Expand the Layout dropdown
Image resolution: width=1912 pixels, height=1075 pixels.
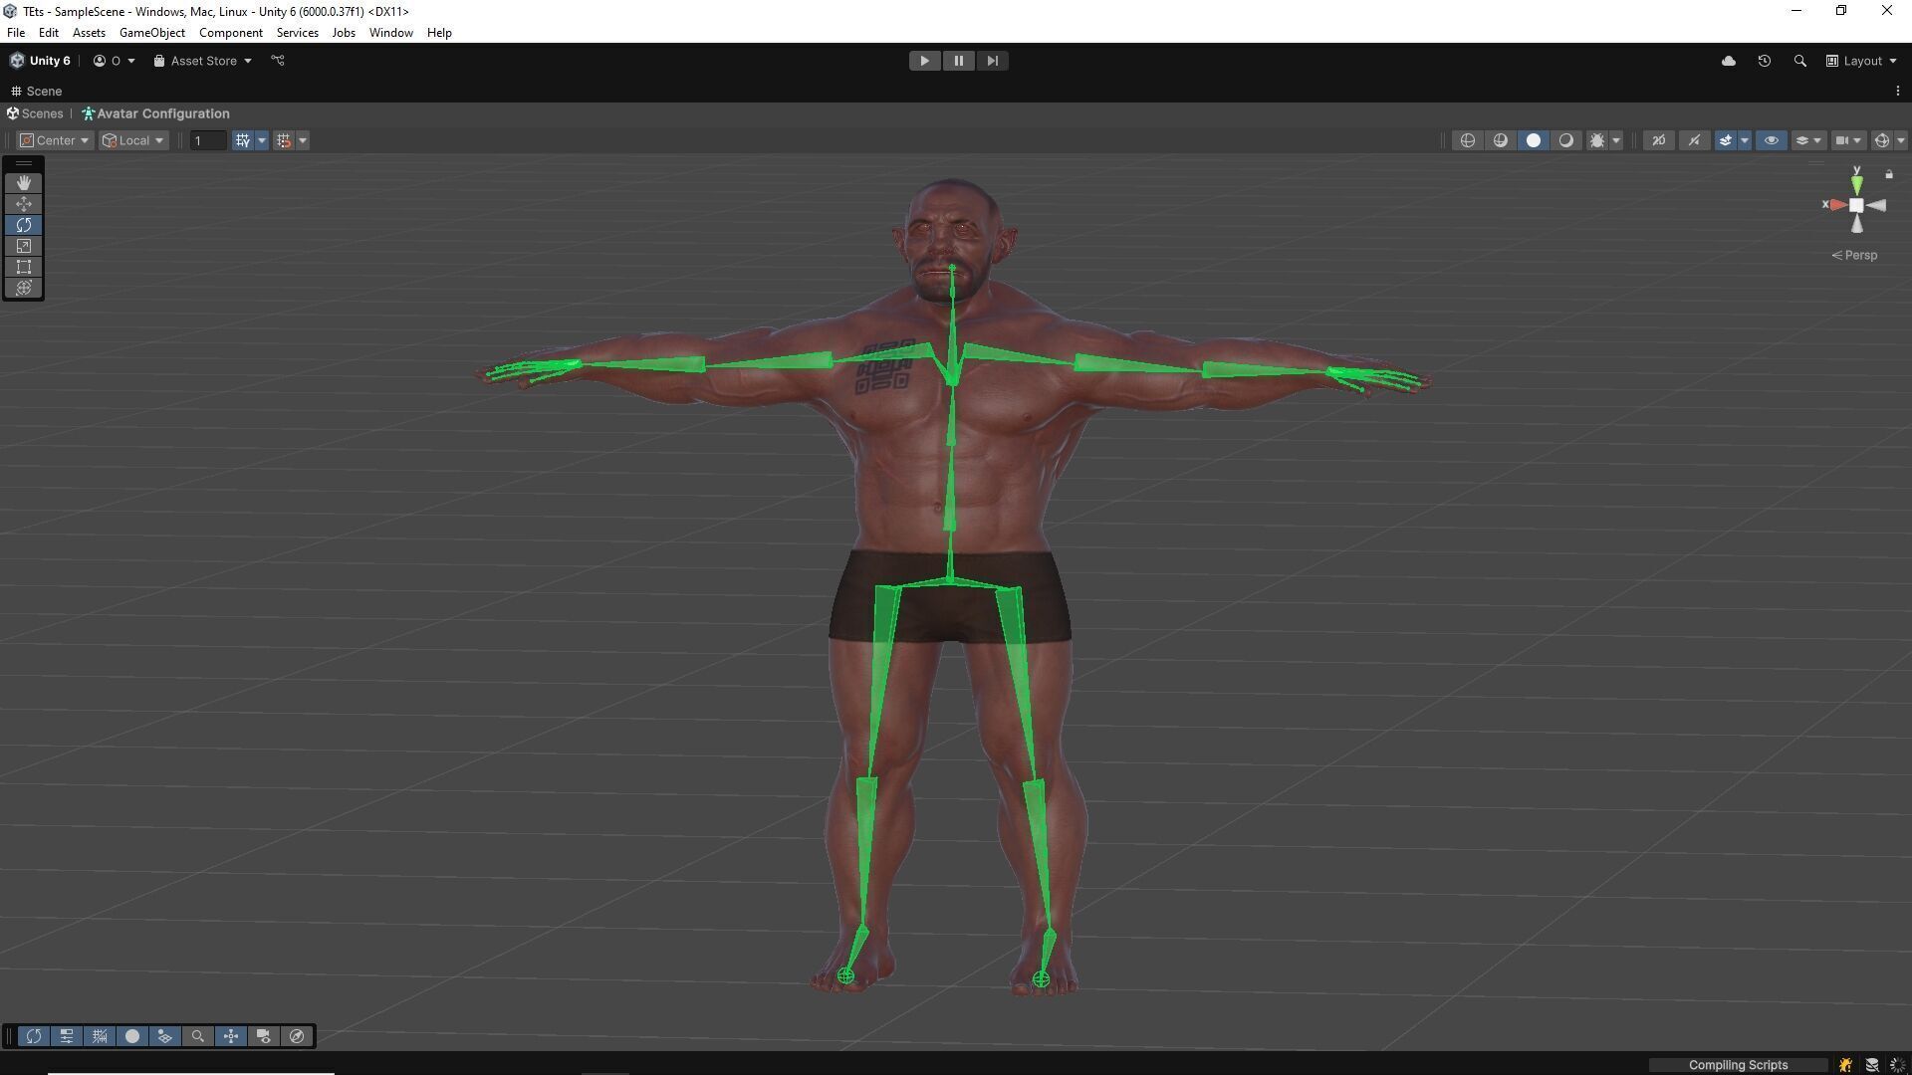click(x=1861, y=61)
